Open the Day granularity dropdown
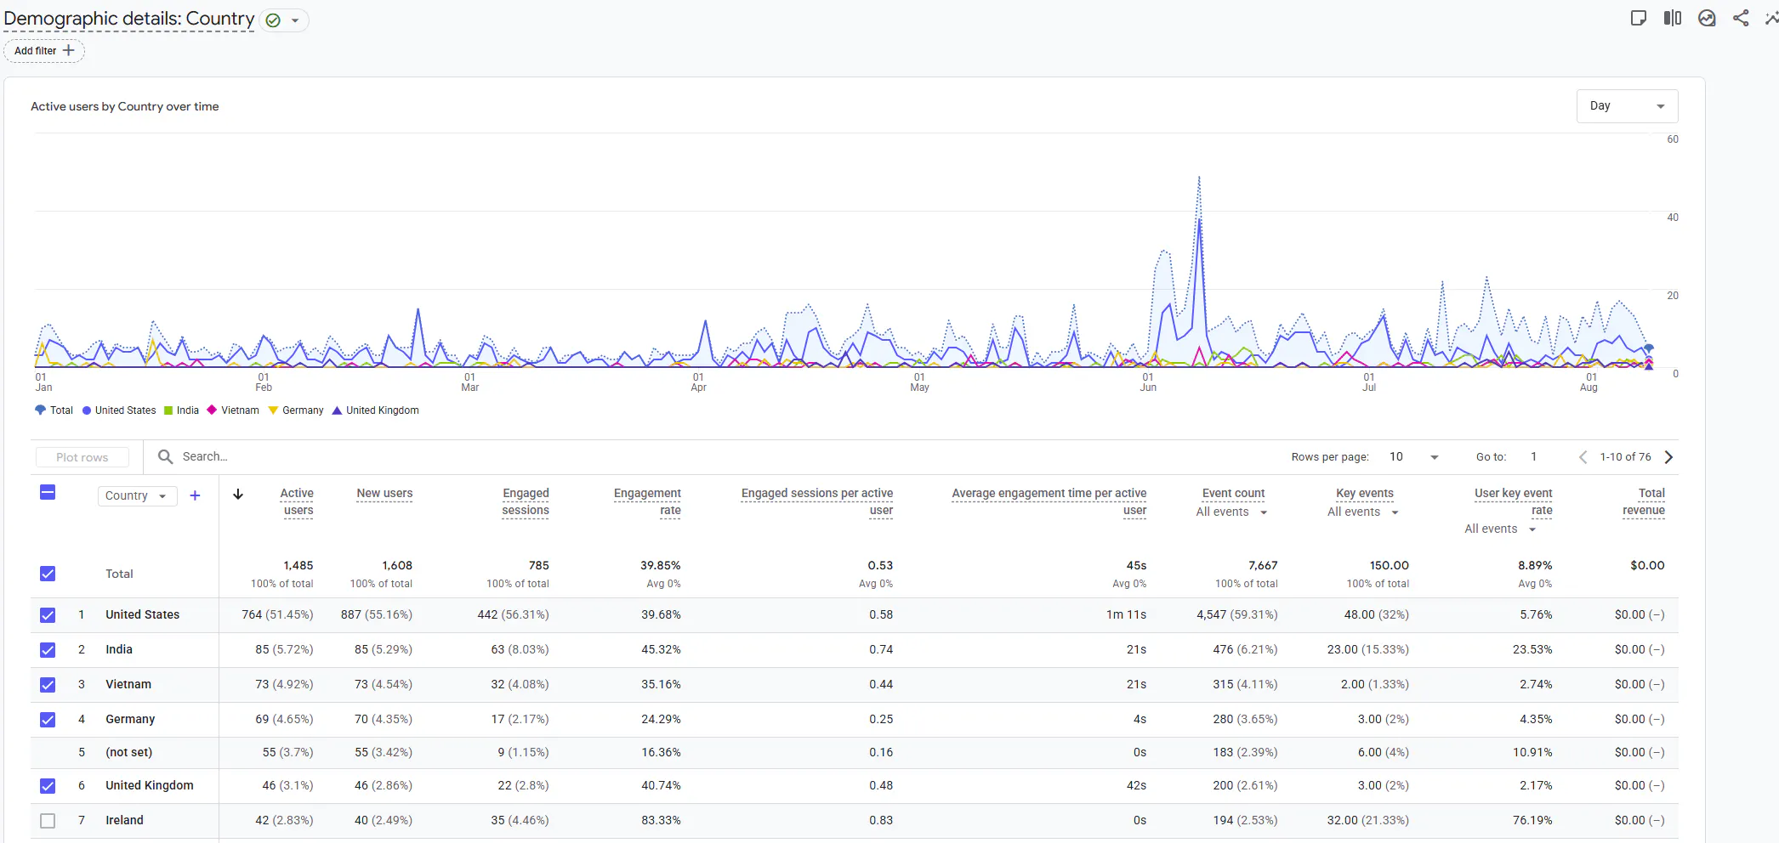Viewport: 1779px width, 843px height. (1627, 106)
